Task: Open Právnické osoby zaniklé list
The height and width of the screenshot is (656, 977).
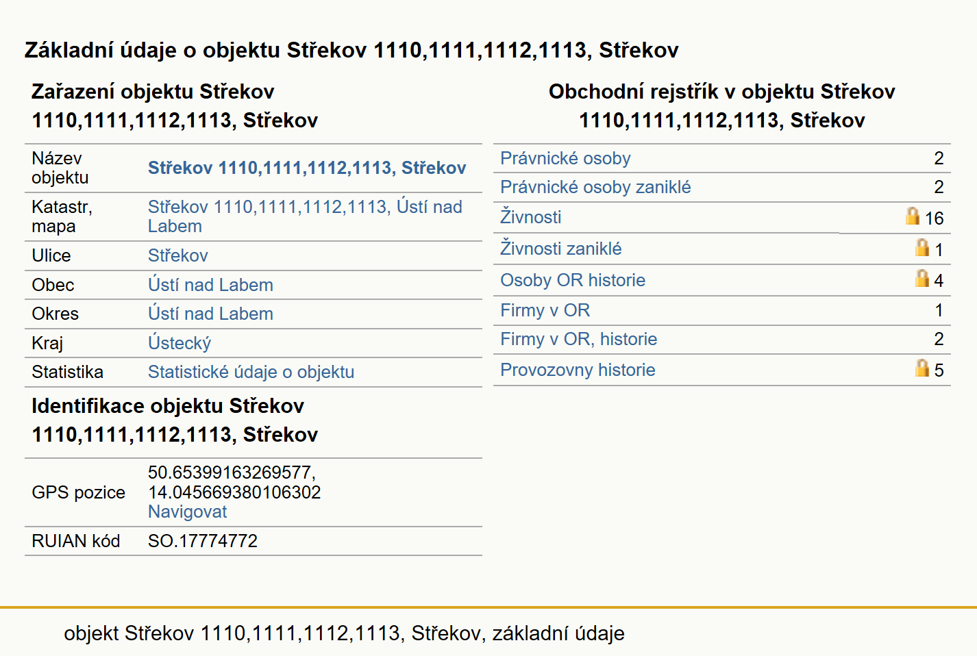Action: click(x=595, y=187)
